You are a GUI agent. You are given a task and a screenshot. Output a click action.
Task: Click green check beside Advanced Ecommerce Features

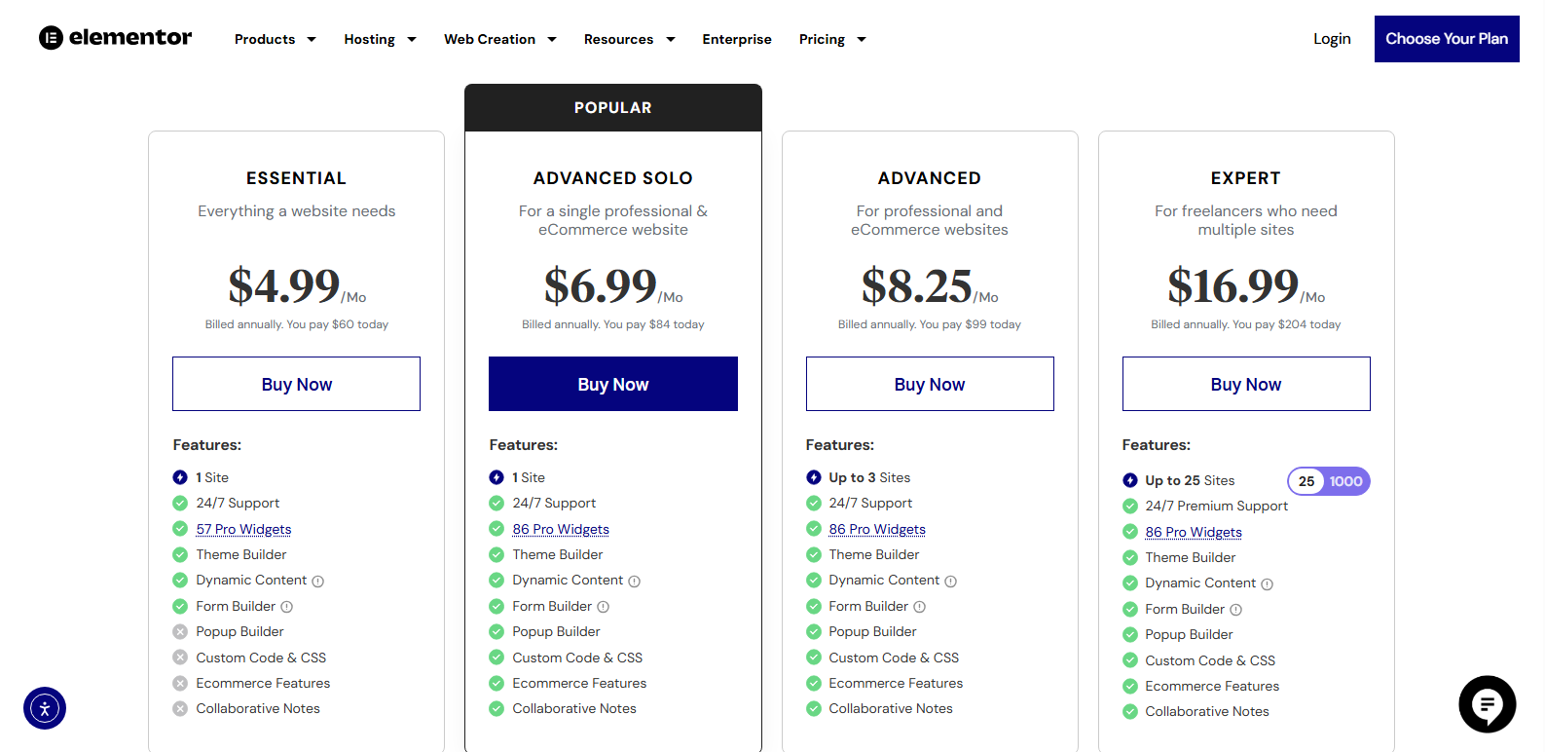click(814, 683)
